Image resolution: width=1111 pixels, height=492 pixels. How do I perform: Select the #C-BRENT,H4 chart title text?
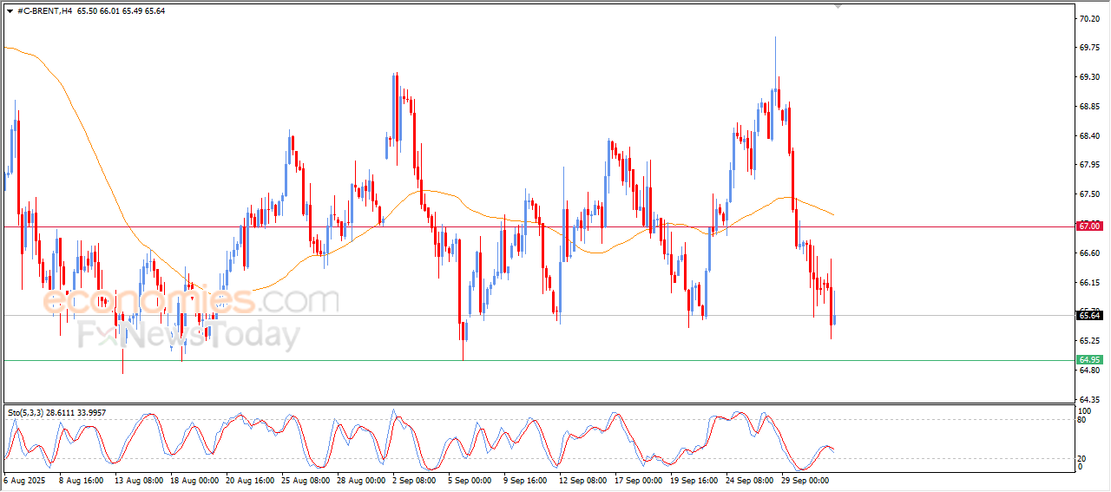pyautogui.click(x=44, y=10)
